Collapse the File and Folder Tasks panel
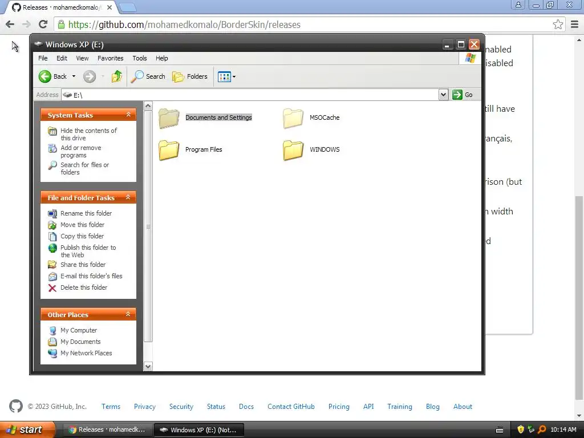Screen dimensions: 584x438 (x=128, y=197)
